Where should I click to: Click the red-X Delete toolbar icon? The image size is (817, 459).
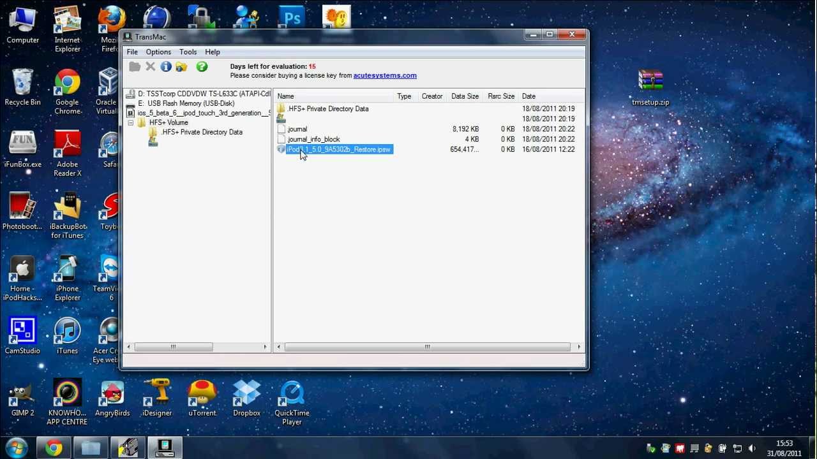pyautogui.click(x=151, y=66)
